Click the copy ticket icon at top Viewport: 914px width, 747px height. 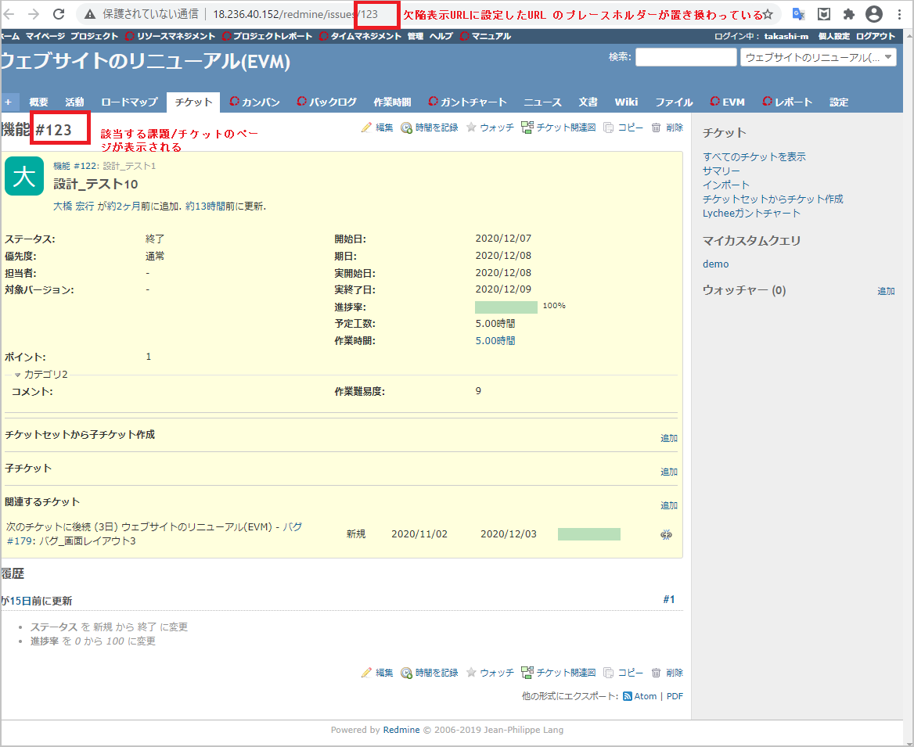click(609, 127)
